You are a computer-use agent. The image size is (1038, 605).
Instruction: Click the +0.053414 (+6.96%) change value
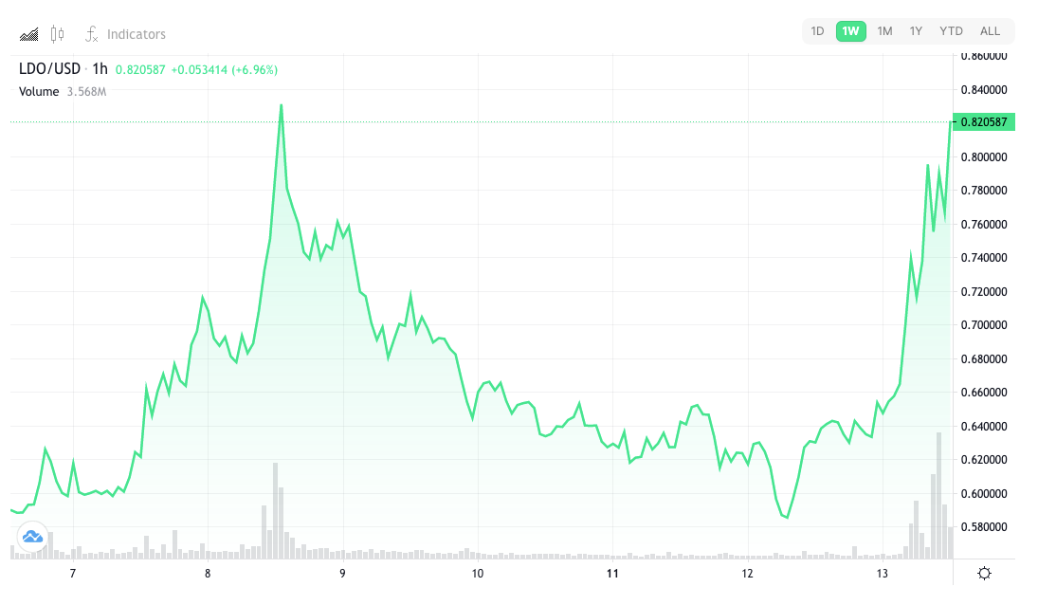click(x=225, y=69)
